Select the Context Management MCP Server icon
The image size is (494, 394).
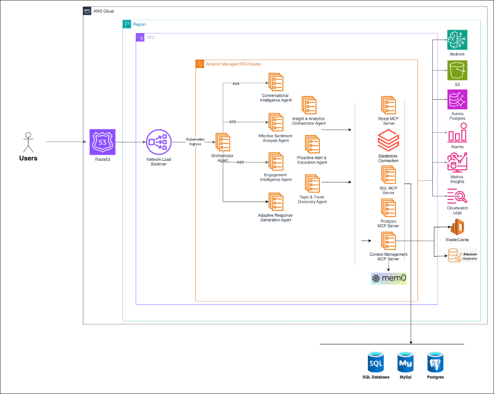click(388, 241)
